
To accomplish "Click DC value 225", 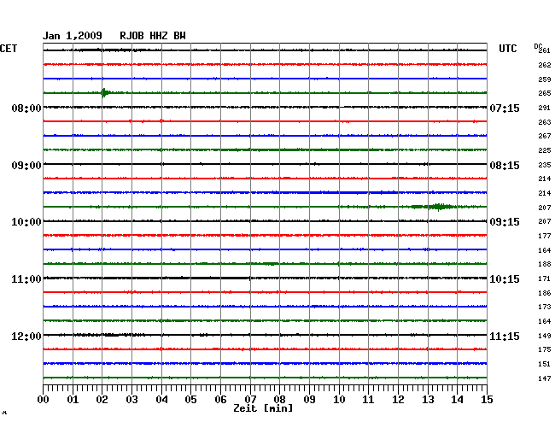I will coord(545,150).
